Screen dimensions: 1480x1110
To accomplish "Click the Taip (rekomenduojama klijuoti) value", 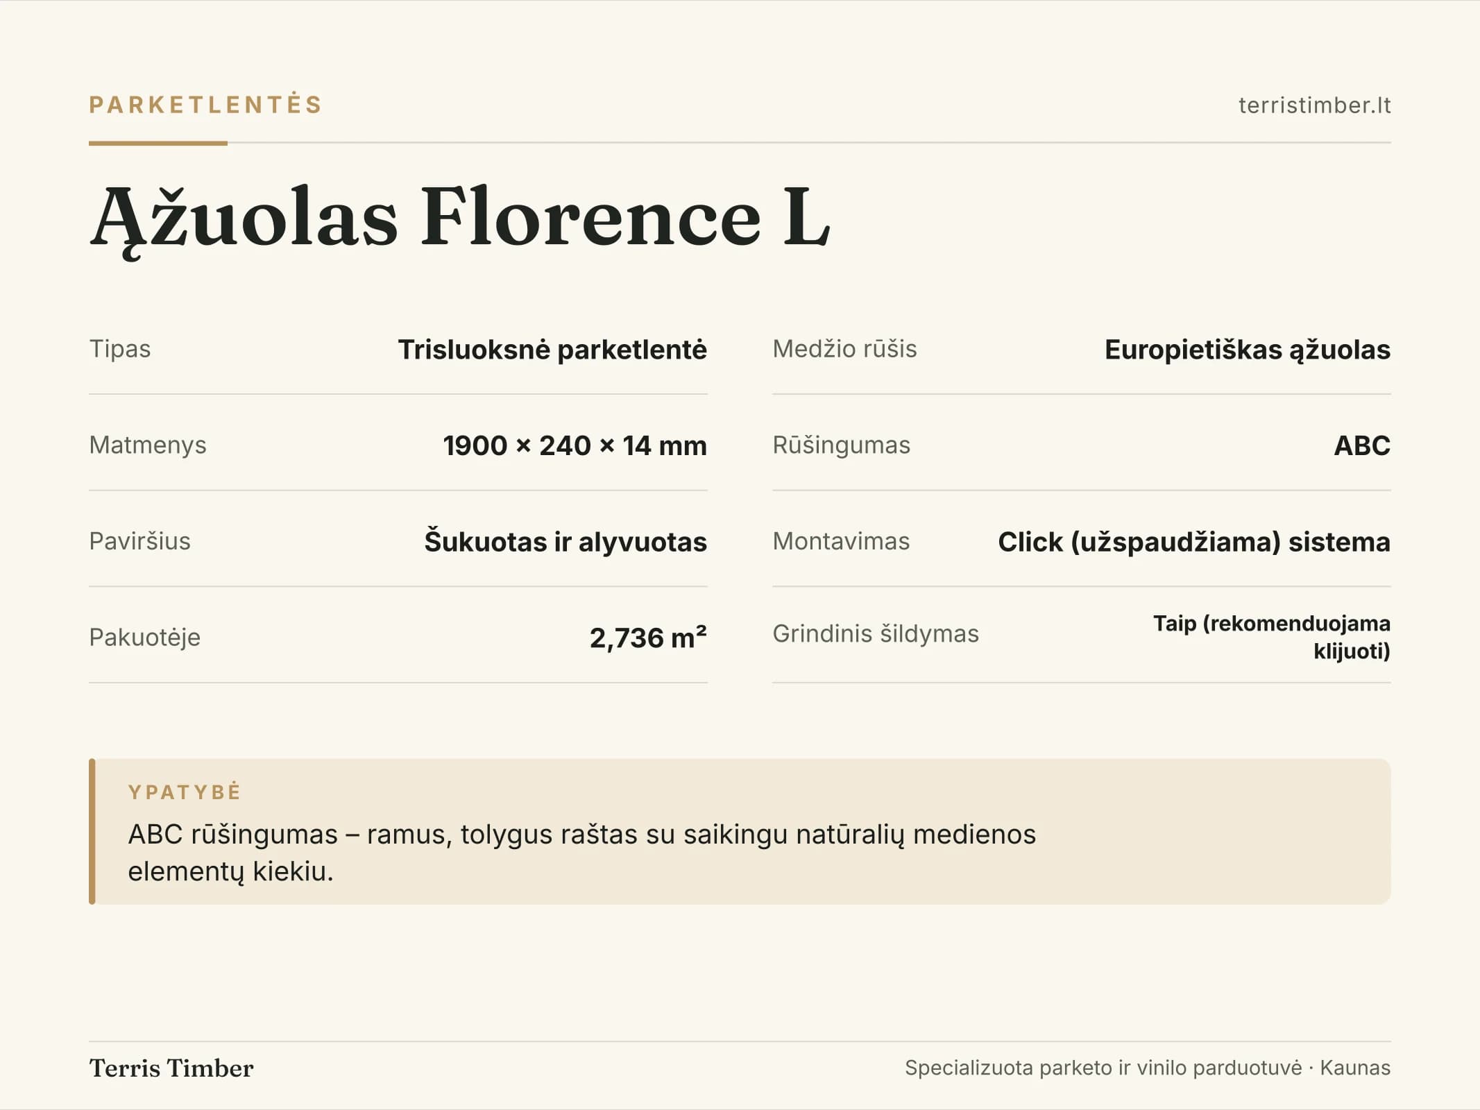I will (1272, 637).
